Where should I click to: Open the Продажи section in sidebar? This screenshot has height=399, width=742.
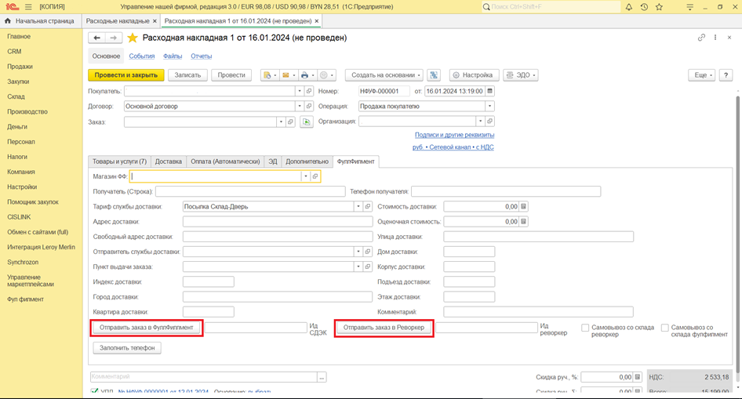[x=20, y=67]
